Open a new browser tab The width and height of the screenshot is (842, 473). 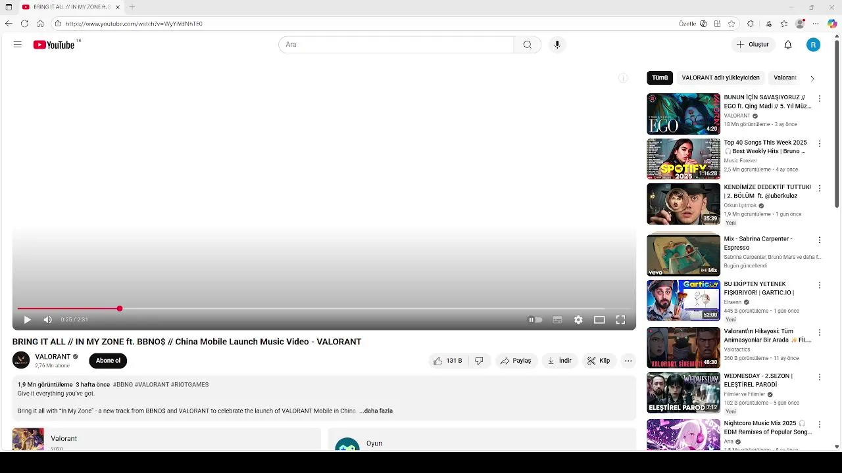pyautogui.click(x=132, y=7)
